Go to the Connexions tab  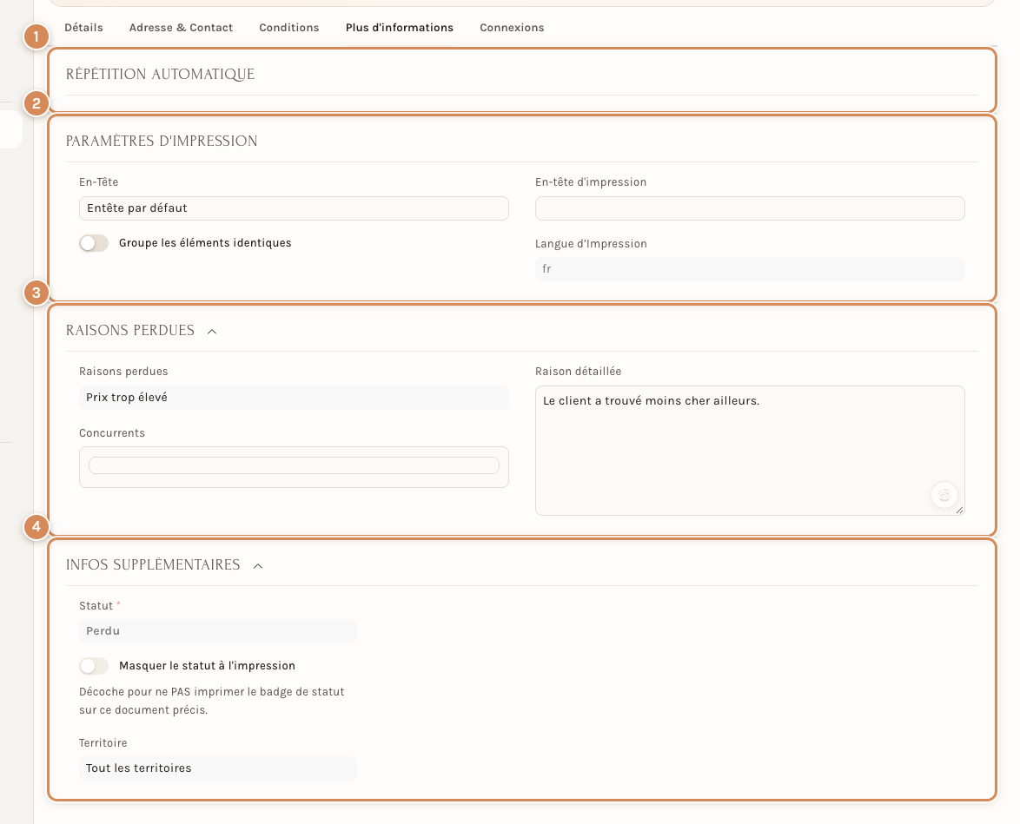pyautogui.click(x=512, y=27)
